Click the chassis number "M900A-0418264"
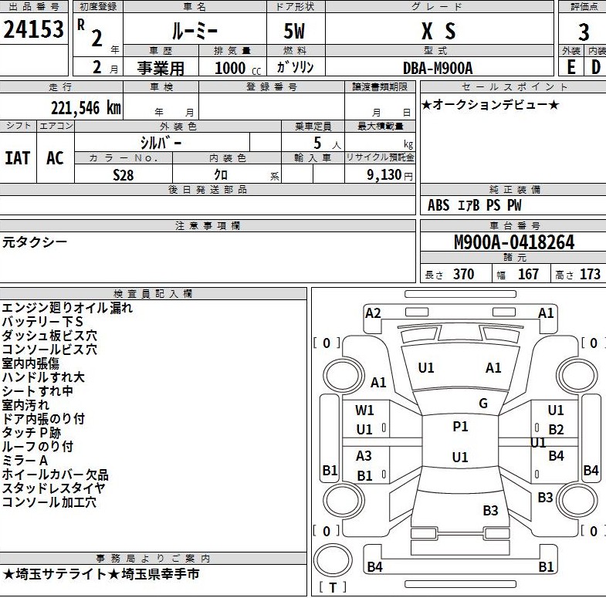 [514, 242]
